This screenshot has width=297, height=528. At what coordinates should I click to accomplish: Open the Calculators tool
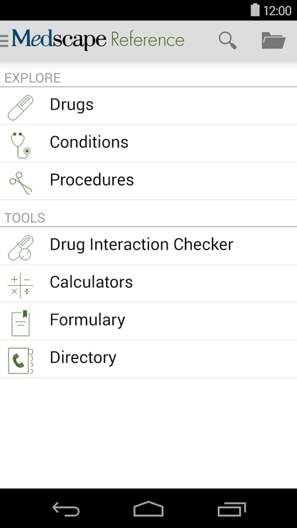point(148,284)
